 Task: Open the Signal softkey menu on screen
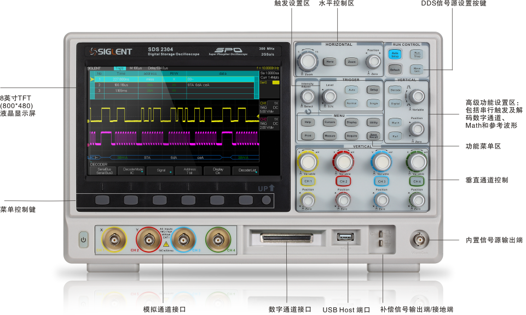[x=161, y=170]
